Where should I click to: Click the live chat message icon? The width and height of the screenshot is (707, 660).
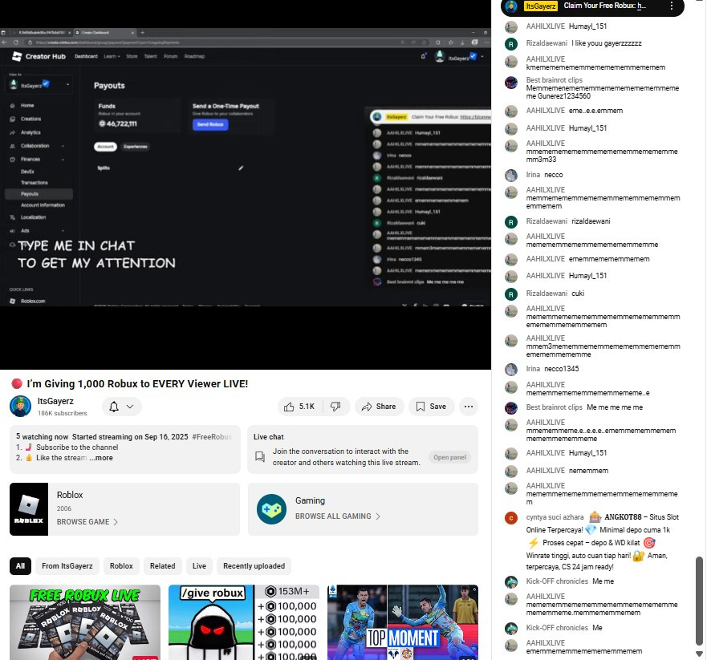coord(260,457)
